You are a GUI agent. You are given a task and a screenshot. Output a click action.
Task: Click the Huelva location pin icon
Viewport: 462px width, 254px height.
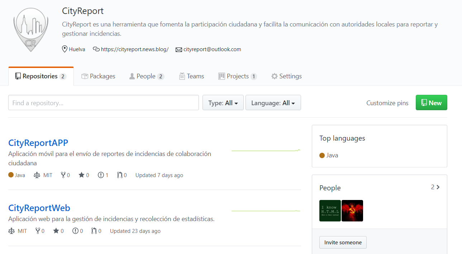click(x=65, y=49)
